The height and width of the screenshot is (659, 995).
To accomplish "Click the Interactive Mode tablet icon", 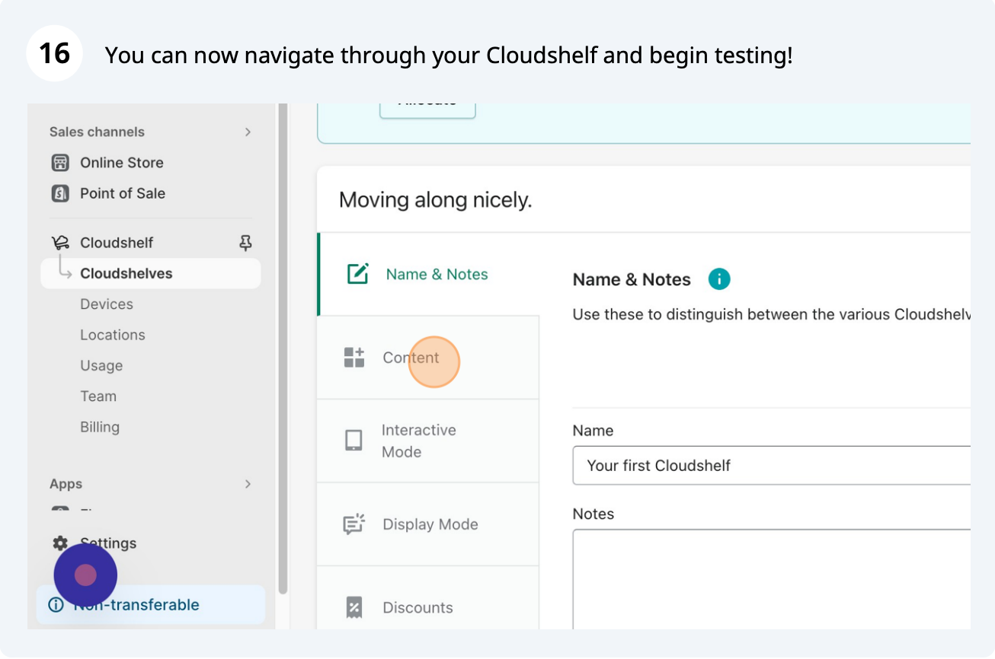I will click(x=354, y=441).
